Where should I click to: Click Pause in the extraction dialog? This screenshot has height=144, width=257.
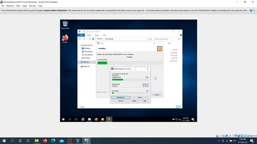[x=140, y=97]
